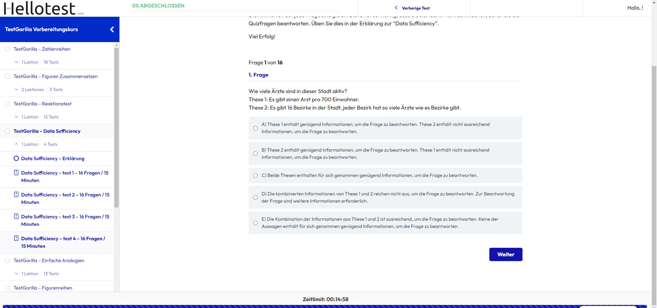The height and width of the screenshot is (308, 657).
Task: Select answer B radio button
Action: (x=255, y=154)
